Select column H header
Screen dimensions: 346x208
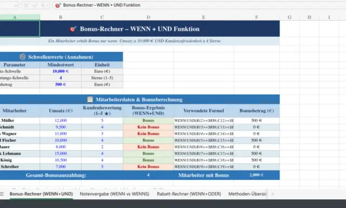click(x=309, y=17)
